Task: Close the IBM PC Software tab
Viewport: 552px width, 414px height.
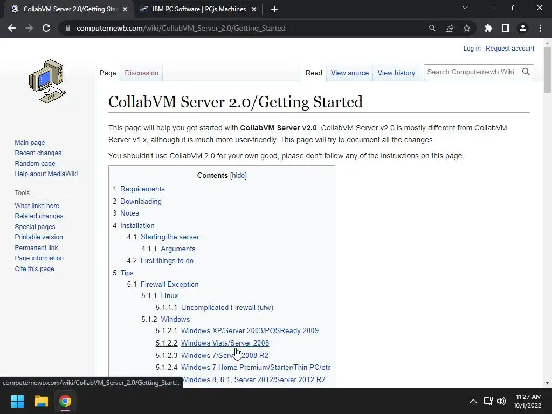Action: tap(254, 10)
